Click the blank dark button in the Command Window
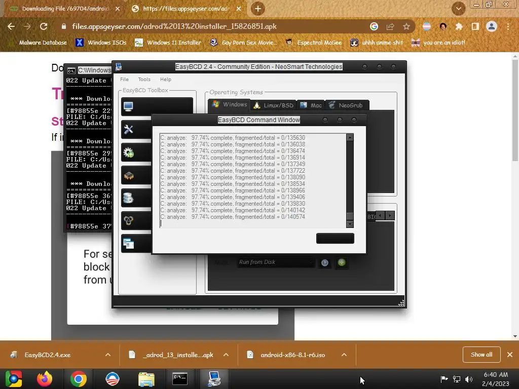519x389 pixels. pyautogui.click(x=335, y=238)
